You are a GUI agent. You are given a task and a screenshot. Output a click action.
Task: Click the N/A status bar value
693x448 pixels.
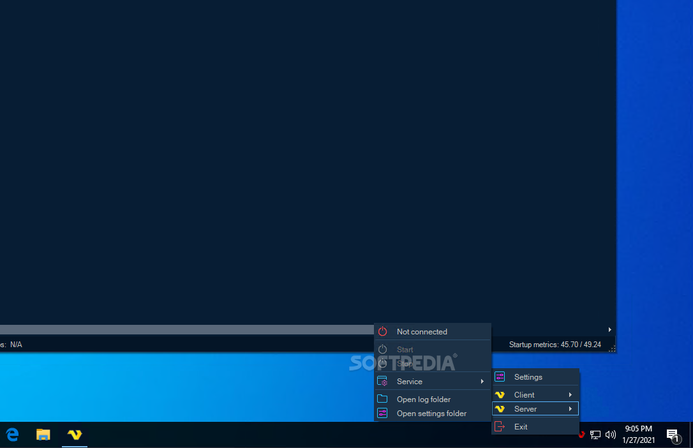click(x=16, y=344)
